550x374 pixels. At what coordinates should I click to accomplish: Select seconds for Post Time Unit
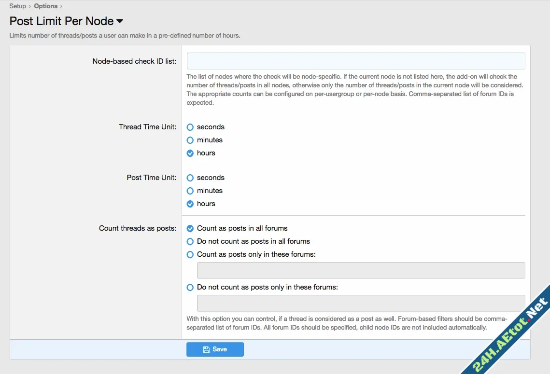tap(190, 178)
